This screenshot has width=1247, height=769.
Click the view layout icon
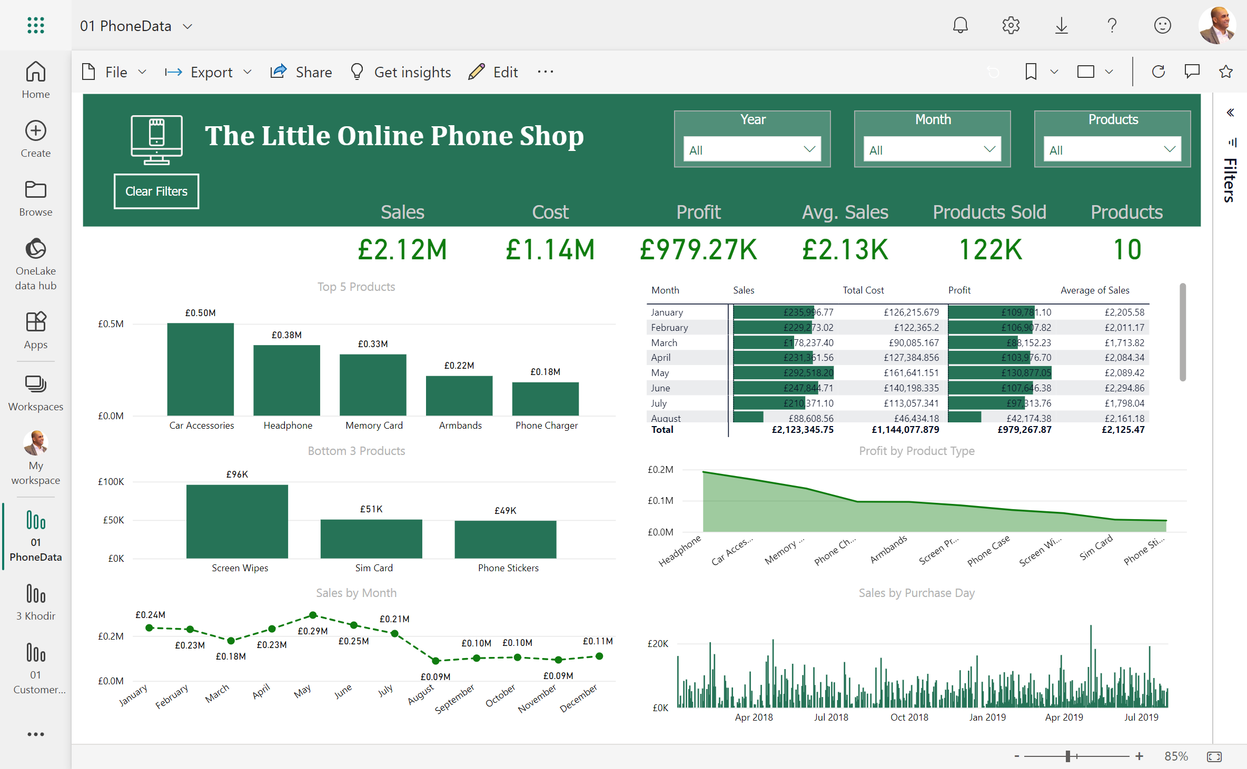point(1085,72)
